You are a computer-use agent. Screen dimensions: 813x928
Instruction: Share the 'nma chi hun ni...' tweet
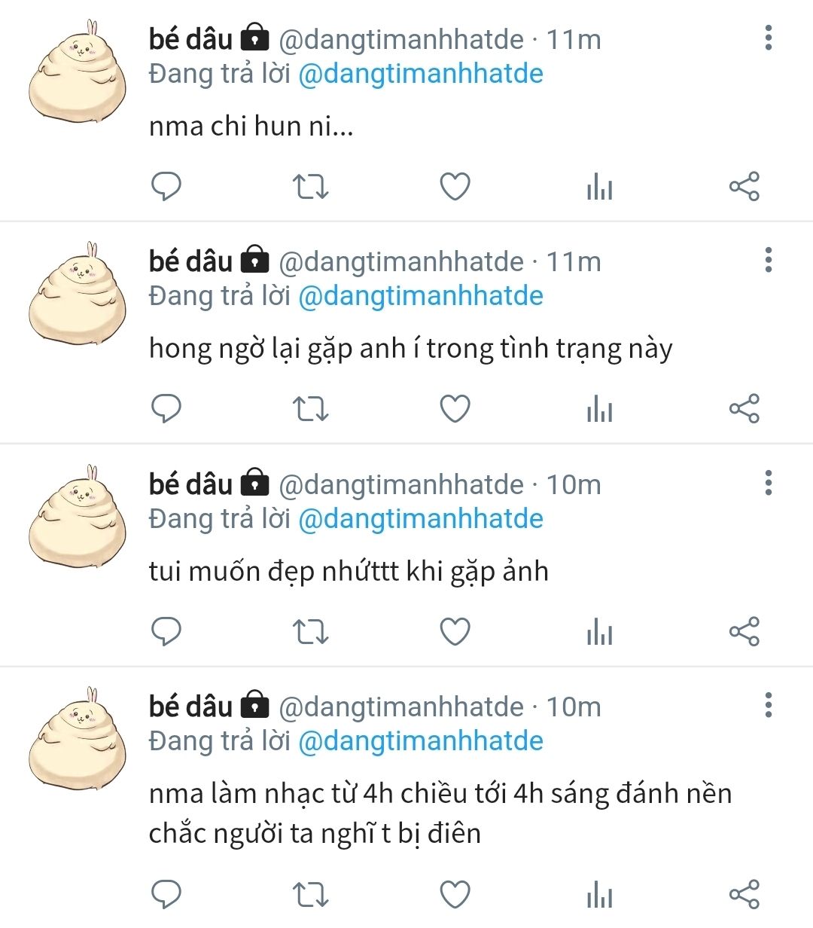pos(744,186)
